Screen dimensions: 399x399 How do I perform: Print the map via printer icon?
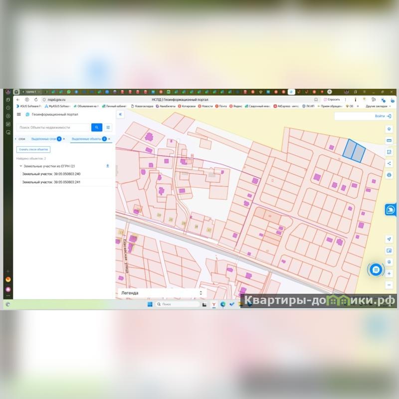[x=389, y=175]
